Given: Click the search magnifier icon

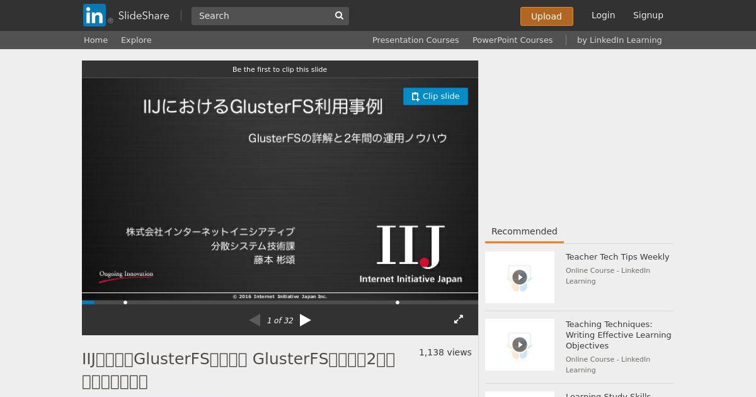Looking at the screenshot, I should [x=339, y=16].
